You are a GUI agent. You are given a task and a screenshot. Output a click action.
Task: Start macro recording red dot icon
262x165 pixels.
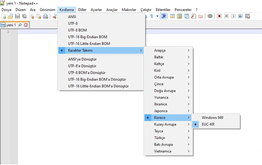tap(219, 16)
